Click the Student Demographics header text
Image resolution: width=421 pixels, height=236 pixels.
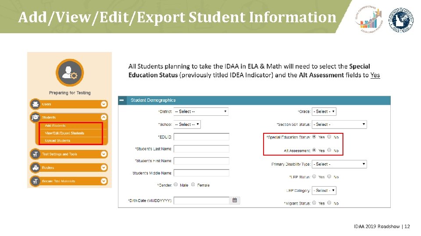pos(153,100)
